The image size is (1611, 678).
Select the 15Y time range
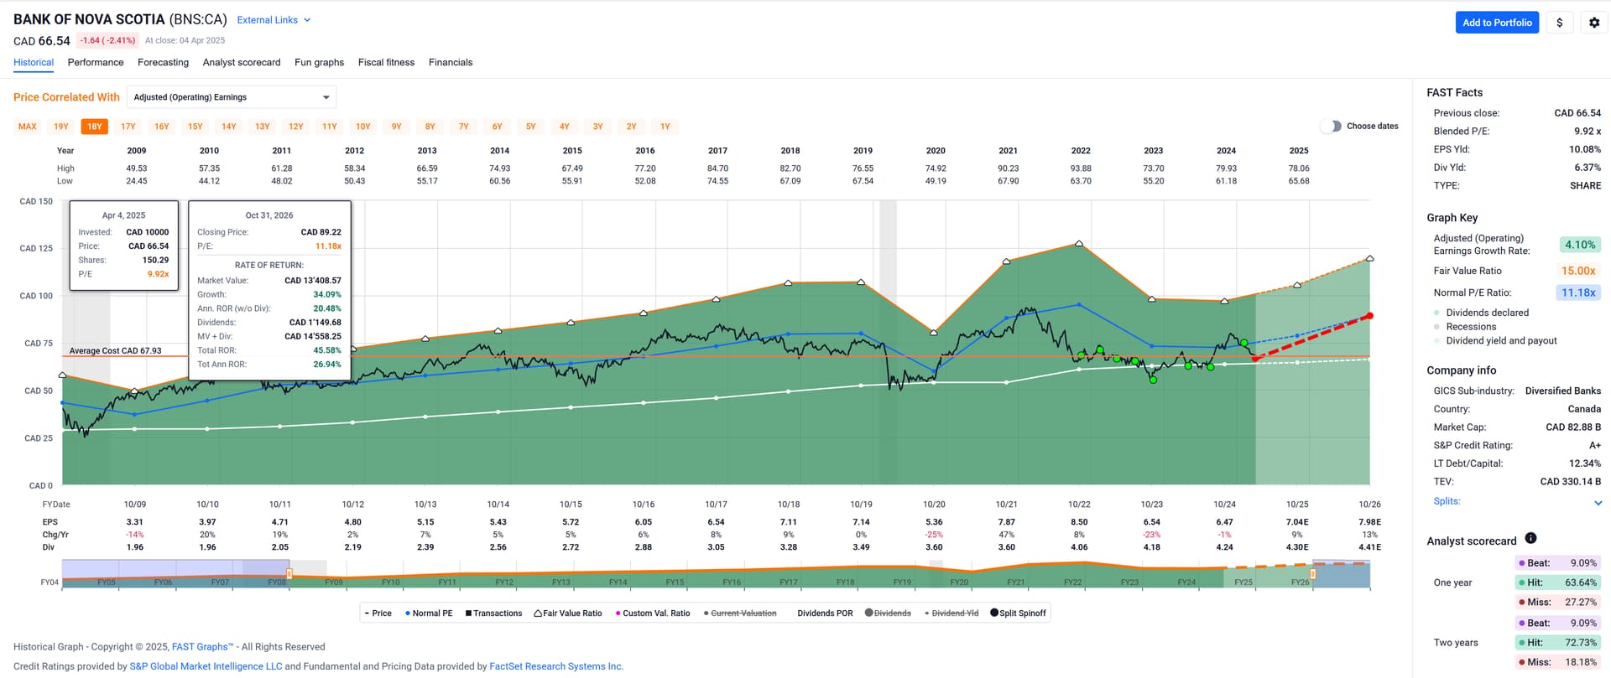[x=196, y=127]
